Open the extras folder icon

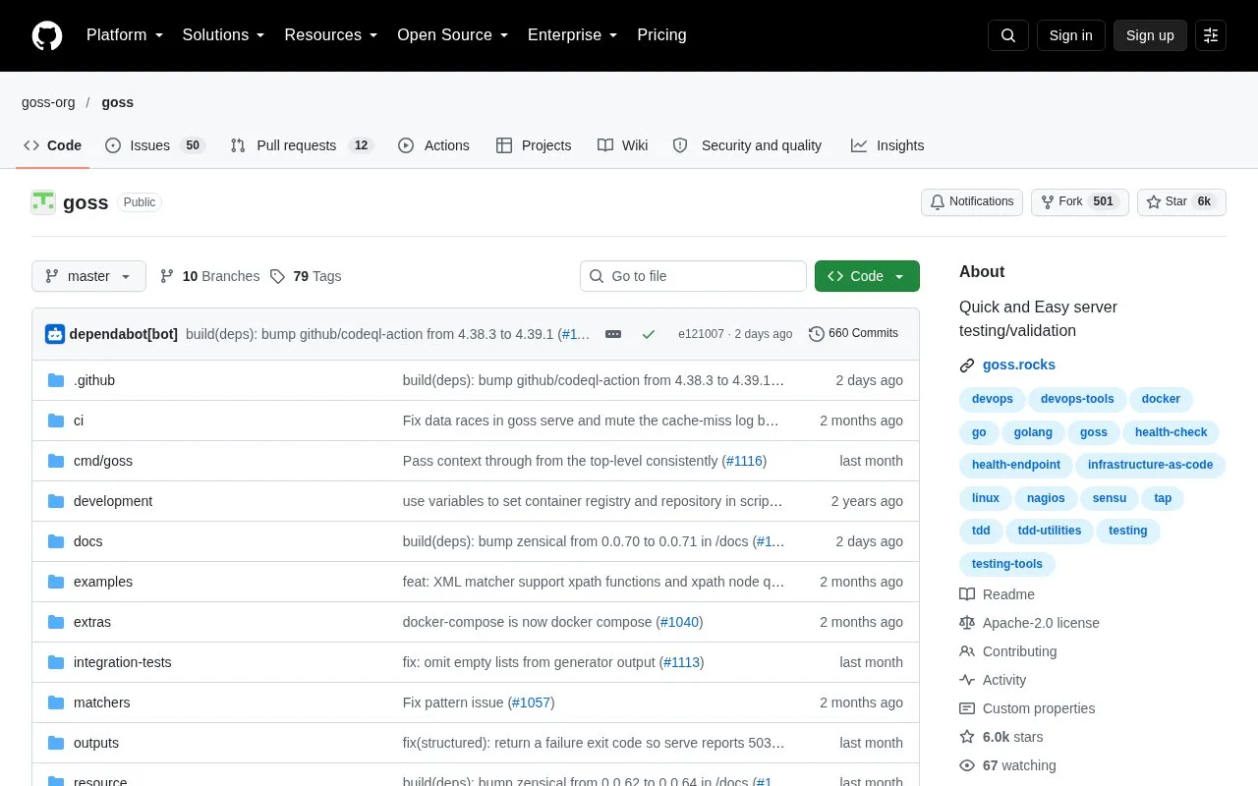(56, 622)
